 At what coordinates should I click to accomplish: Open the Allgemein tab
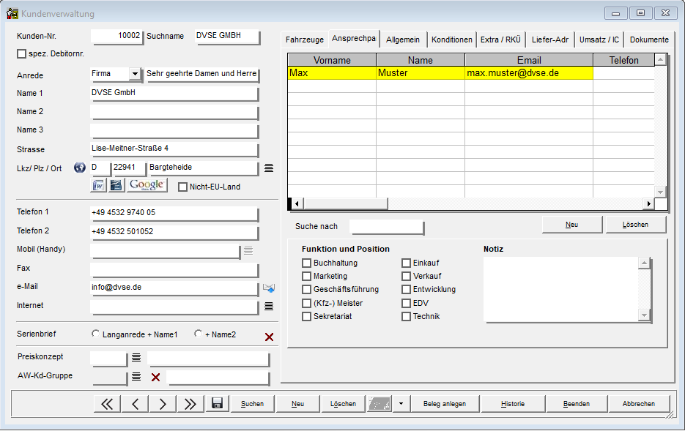(x=403, y=40)
